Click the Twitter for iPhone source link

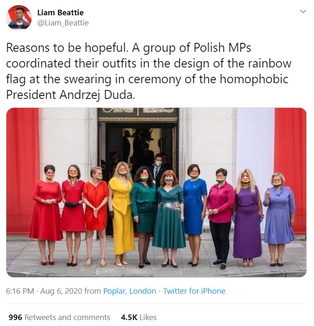pos(194,291)
